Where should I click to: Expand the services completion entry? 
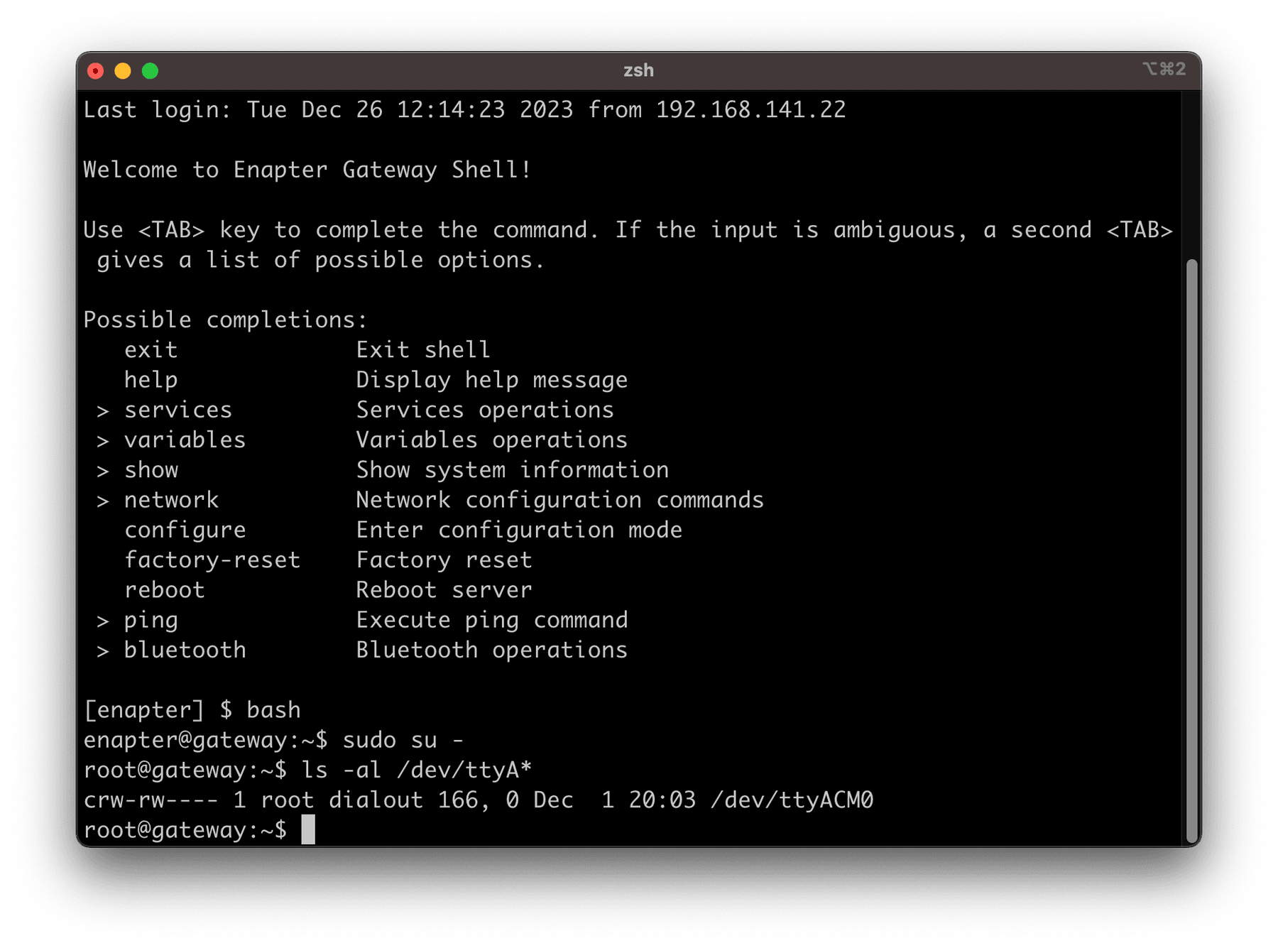tap(177, 410)
